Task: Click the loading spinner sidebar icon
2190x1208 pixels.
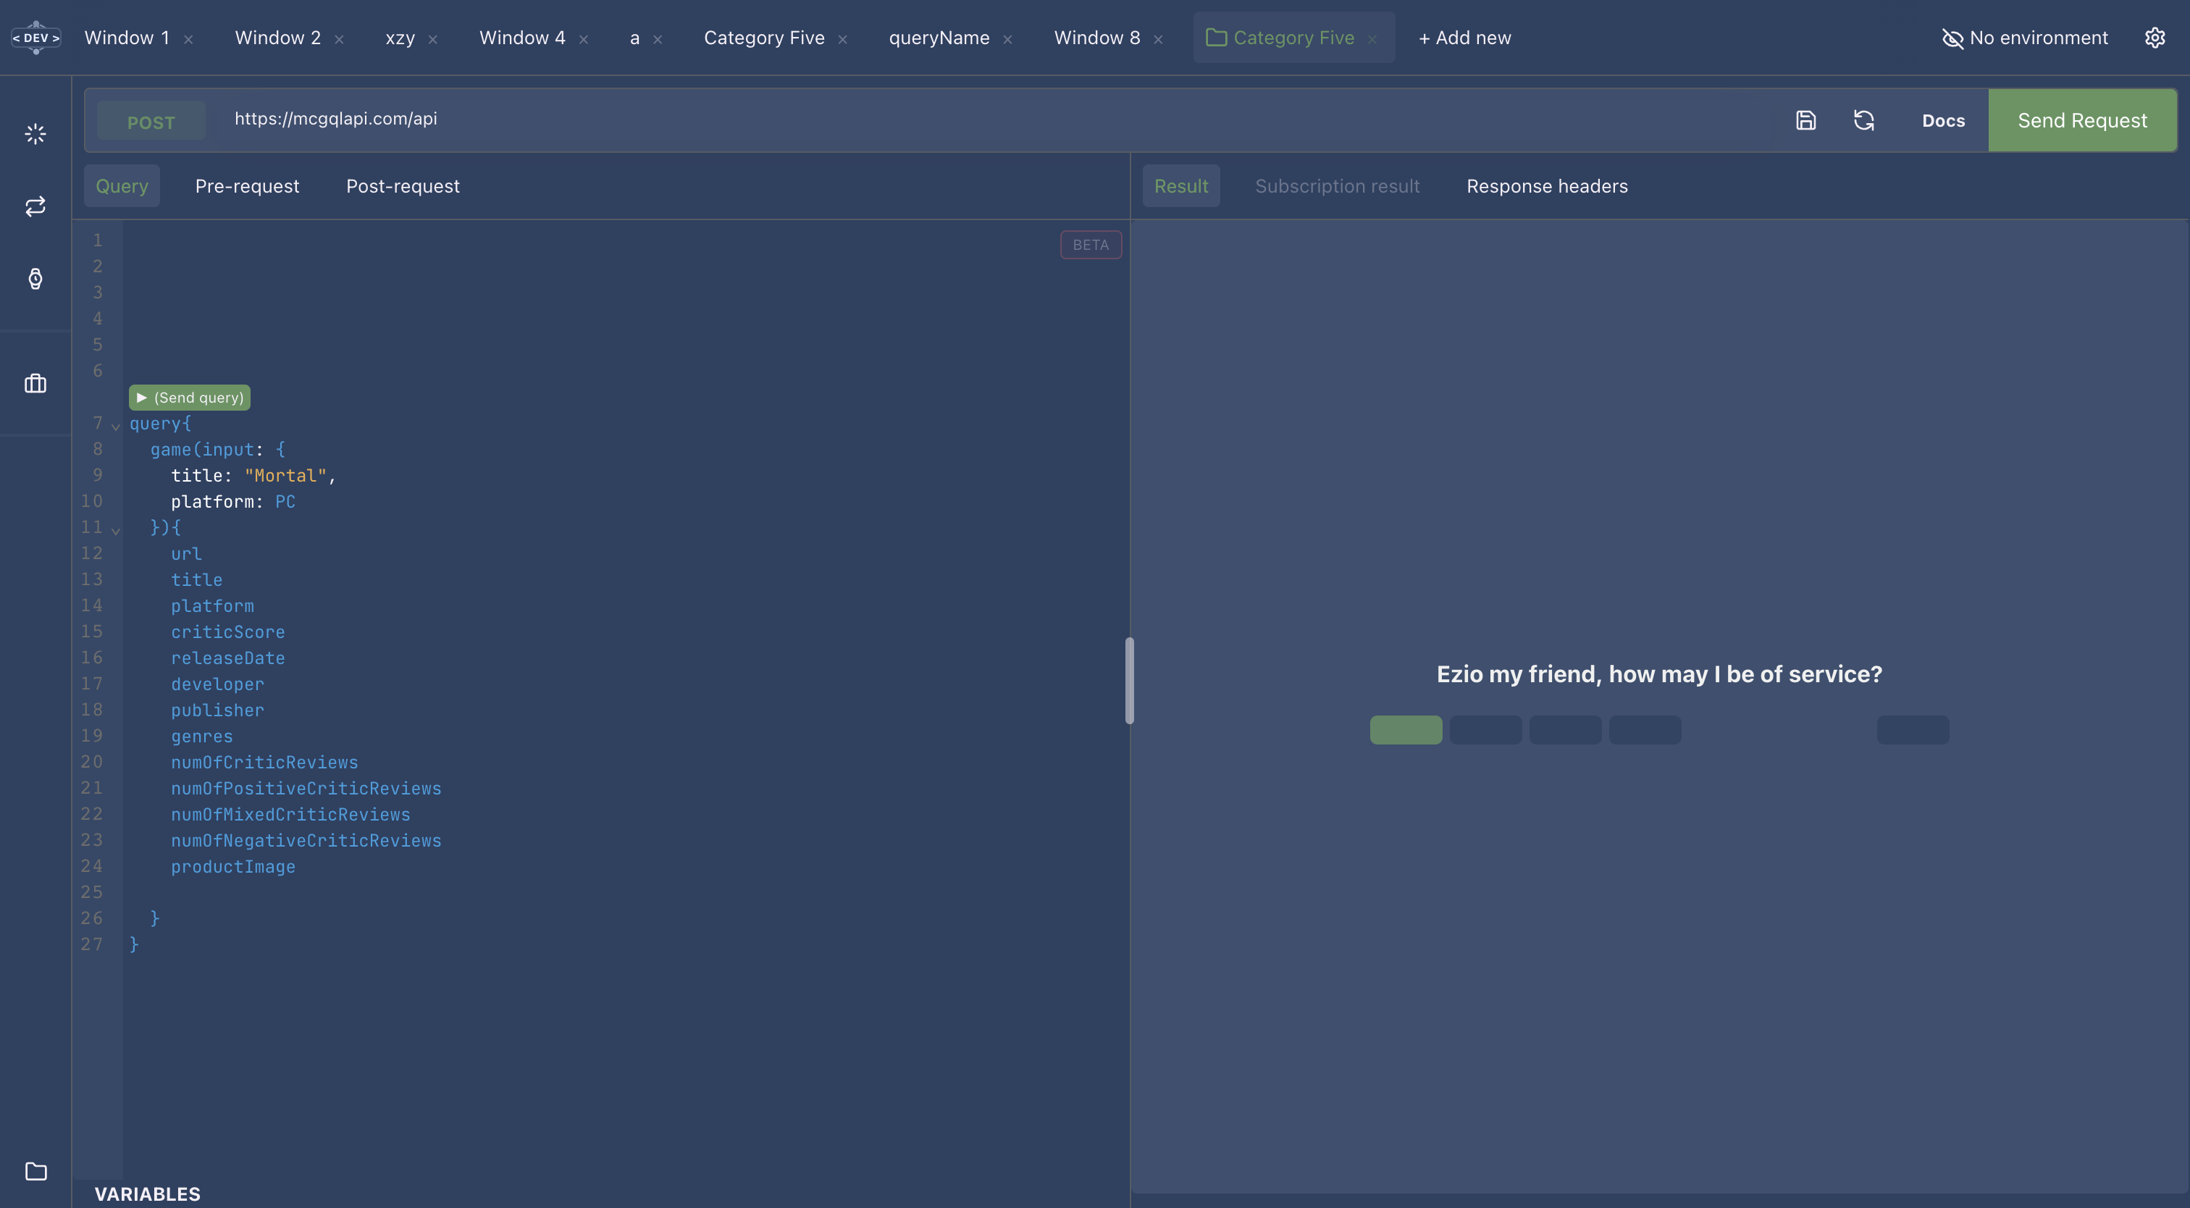Action: point(35,133)
